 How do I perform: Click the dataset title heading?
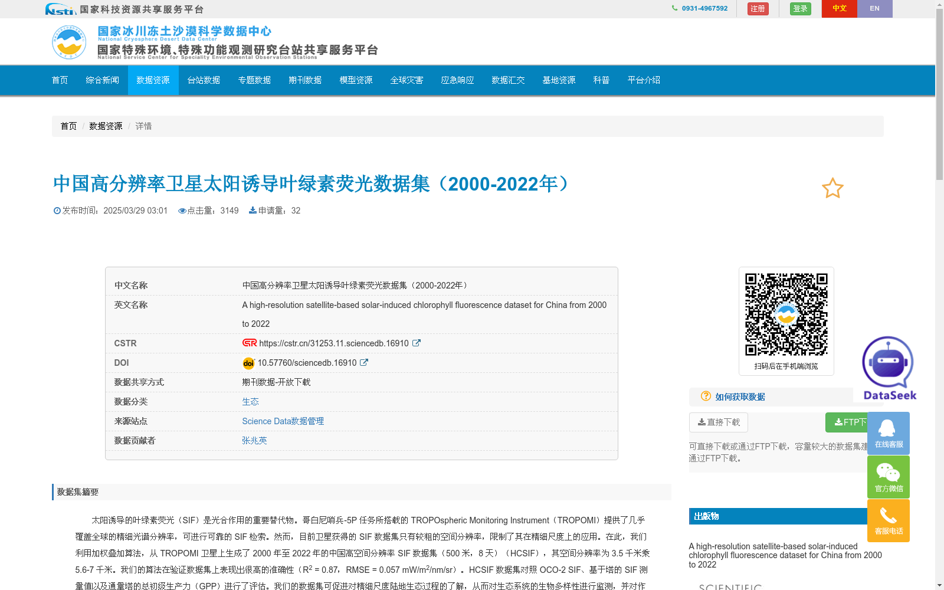(311, 183)
